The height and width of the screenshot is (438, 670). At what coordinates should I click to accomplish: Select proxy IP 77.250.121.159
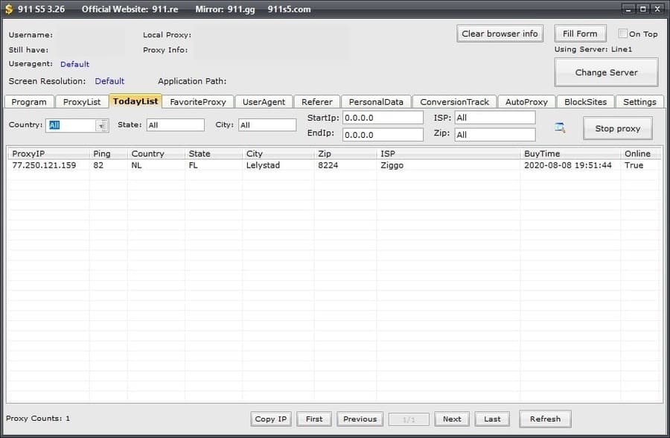(x=44, y=165)
